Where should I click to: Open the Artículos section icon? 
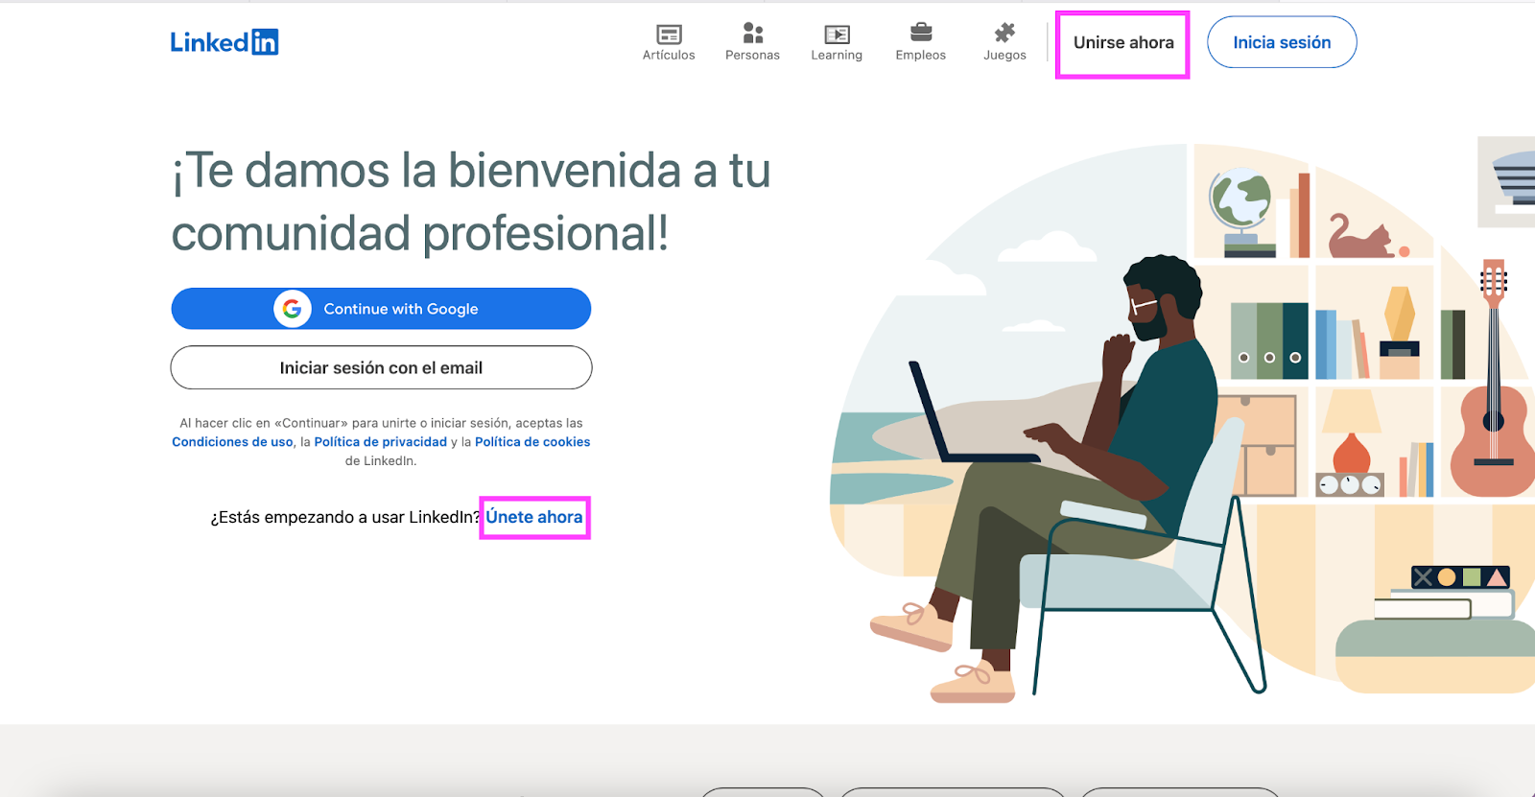click(x=669, y=35)
